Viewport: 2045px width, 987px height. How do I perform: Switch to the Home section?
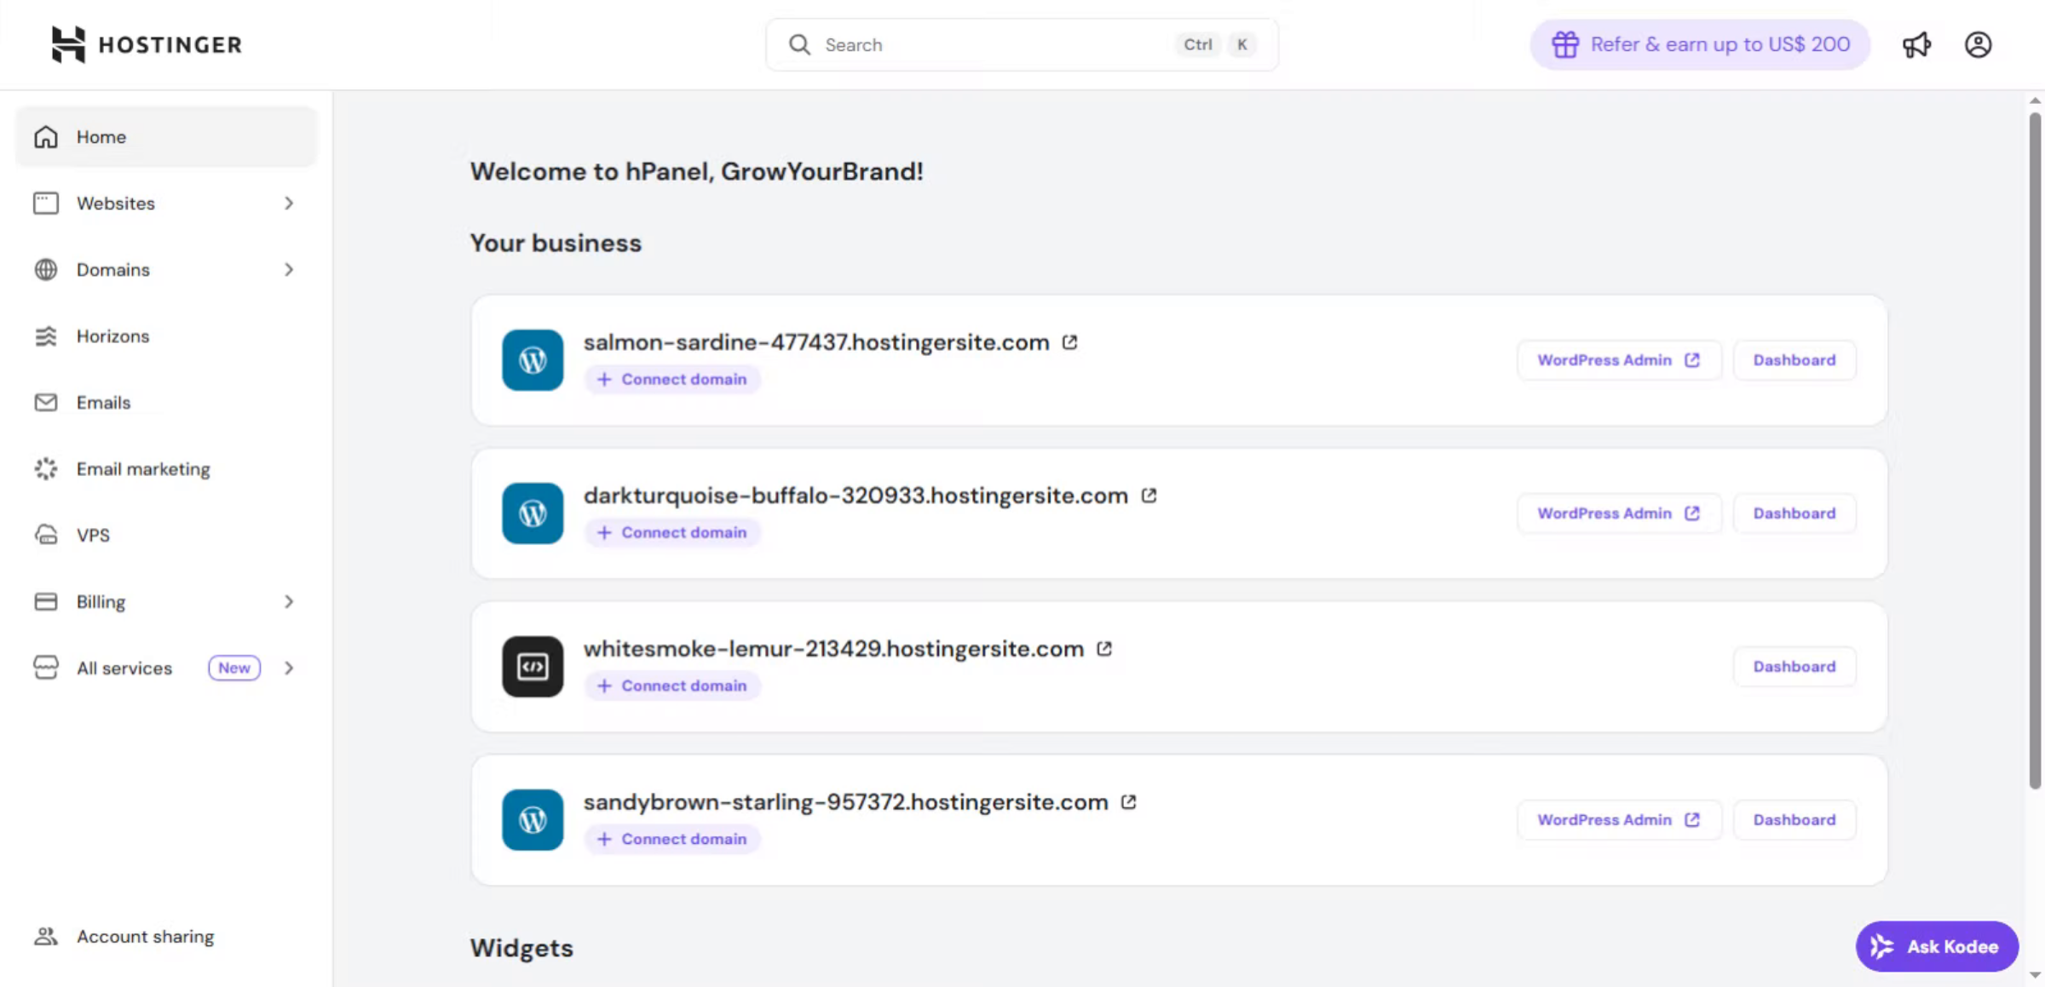(101, 136)
